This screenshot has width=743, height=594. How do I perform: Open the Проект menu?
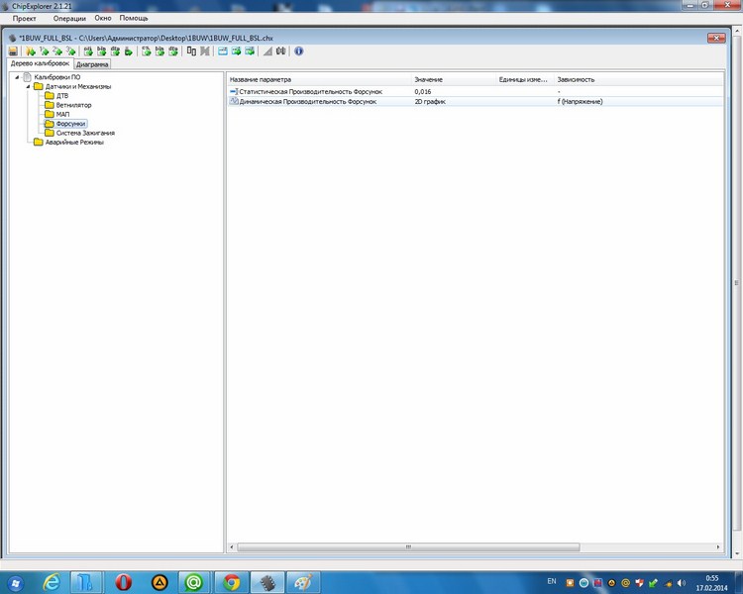coord(25,19)
